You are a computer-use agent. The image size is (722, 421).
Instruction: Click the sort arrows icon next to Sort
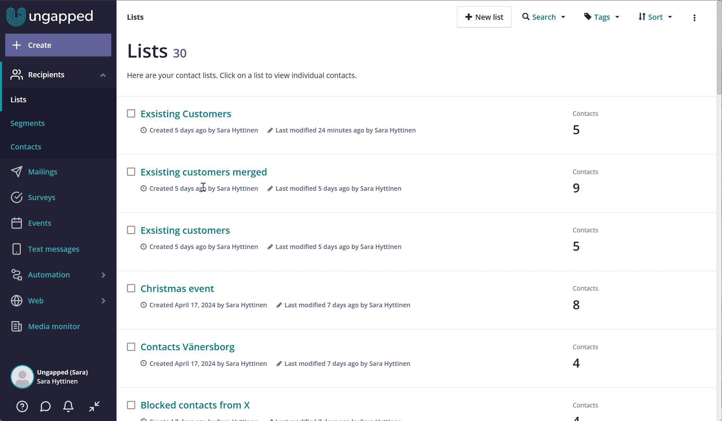642,17
